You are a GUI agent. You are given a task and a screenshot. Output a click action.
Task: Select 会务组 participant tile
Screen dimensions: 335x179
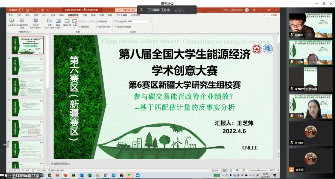click(311, 160)
